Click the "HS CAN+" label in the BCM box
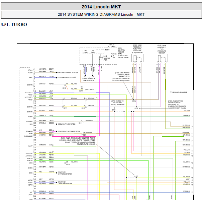The image size is (203, 200). click(86, 51)
